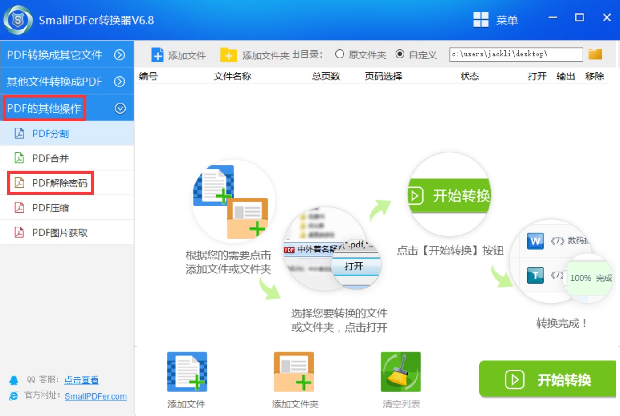
Task: Click the play icon inside bottom 开始转换 button
Action: [514, 380]
